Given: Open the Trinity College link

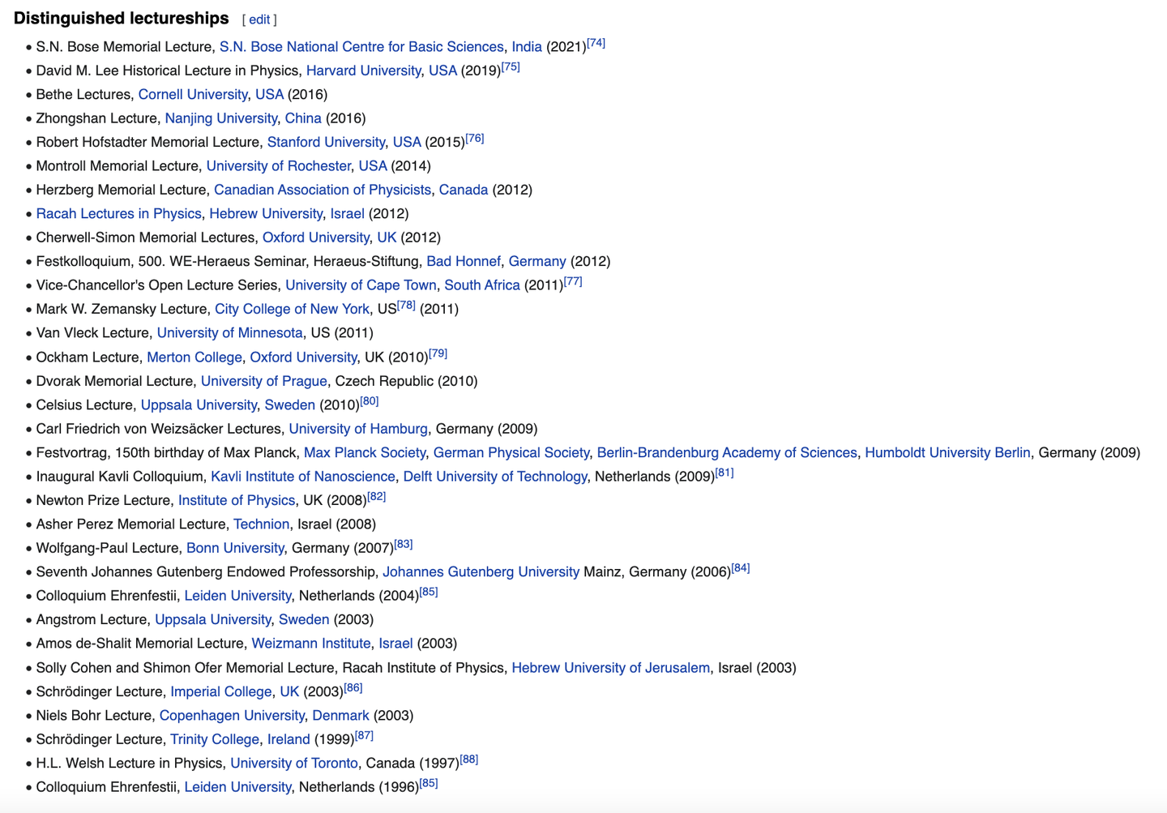Looking at the screenshot, I should click(x=215, y=740).
